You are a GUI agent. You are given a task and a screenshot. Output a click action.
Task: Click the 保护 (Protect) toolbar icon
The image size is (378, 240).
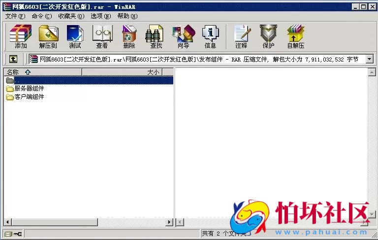click(268, 37)
